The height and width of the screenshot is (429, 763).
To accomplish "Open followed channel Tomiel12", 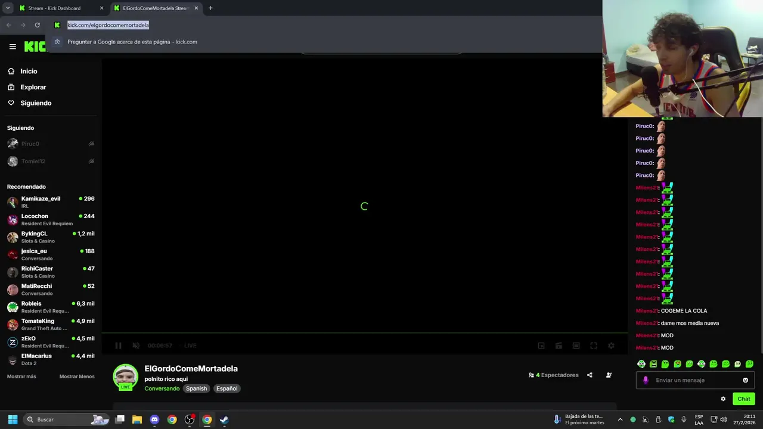I will click(x=50, y=161).
